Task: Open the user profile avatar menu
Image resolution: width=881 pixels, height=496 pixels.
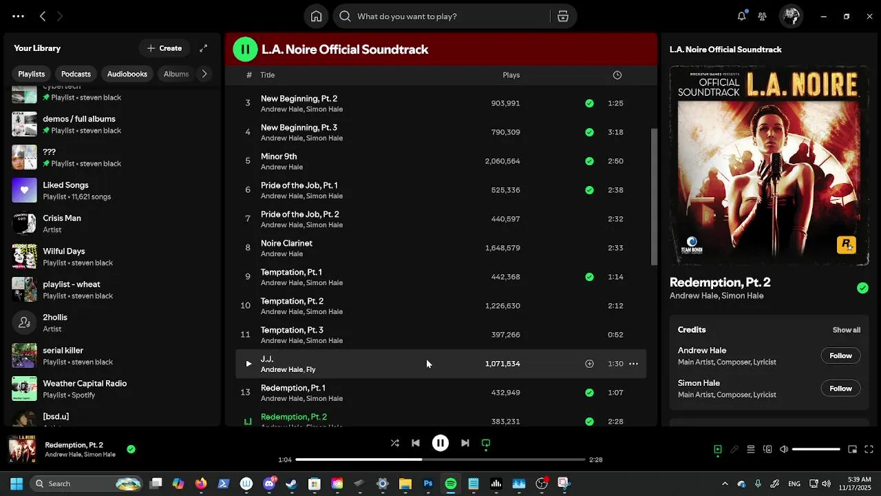Action: coord(791,16)
